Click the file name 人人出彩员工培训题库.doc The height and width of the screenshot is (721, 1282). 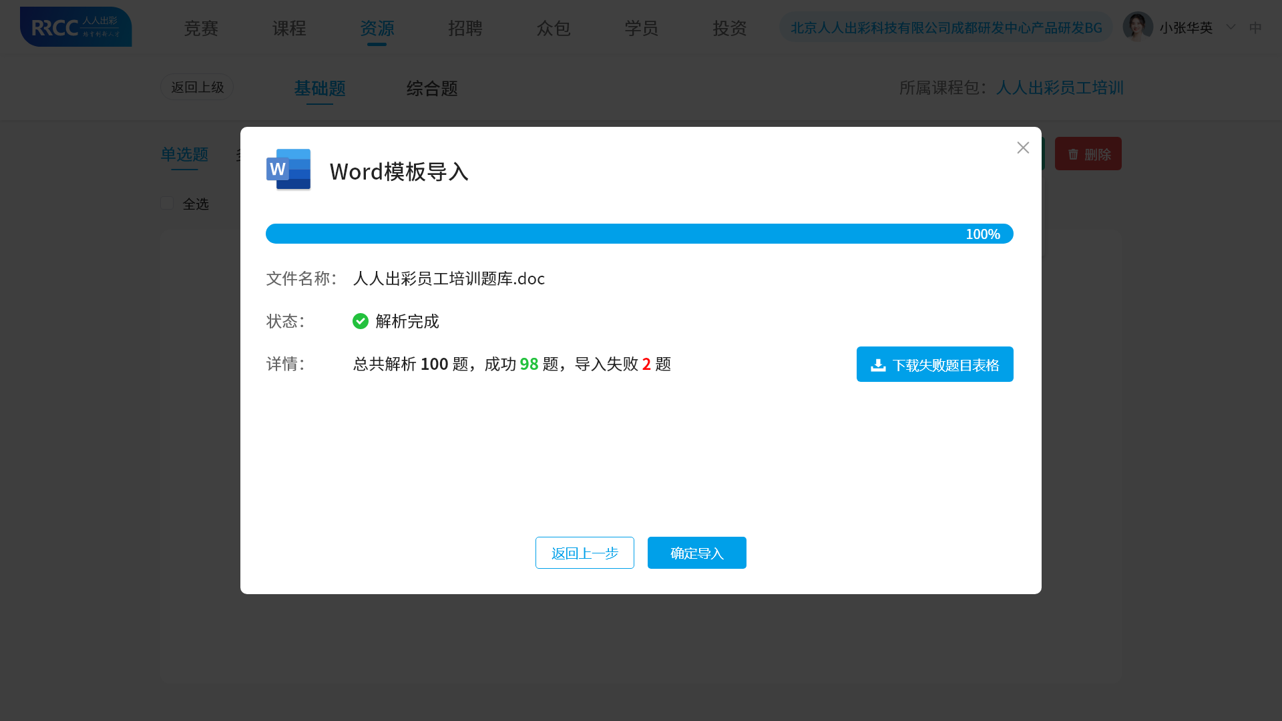click(x=449, y=278)
